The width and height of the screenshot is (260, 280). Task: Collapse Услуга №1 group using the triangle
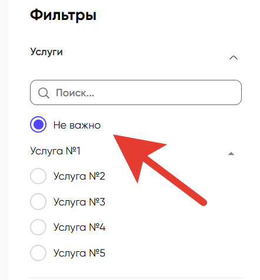tap(231, 154)
